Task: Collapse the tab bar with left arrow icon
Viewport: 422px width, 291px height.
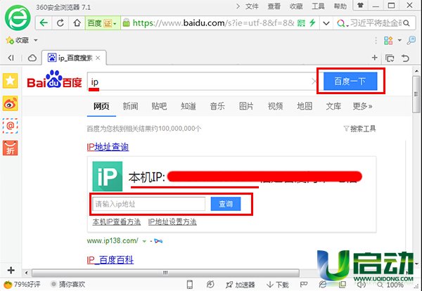Action: (x=11, y=58)
